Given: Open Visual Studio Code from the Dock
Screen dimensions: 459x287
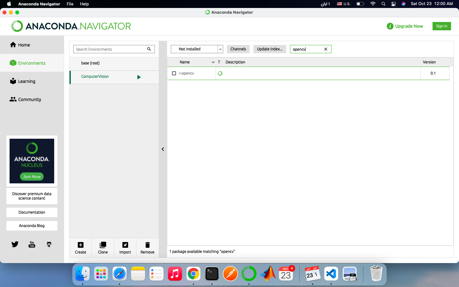Looking at the screenshot, I should pos(331,274).
